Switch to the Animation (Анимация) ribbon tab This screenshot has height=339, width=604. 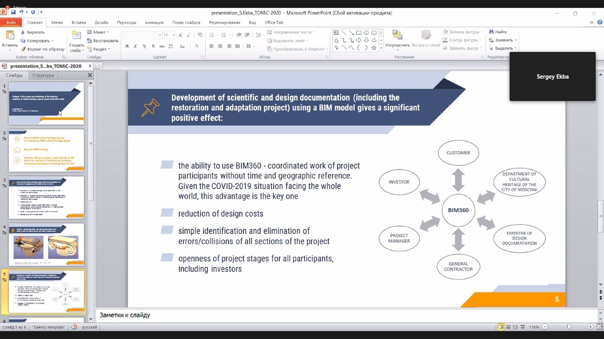pos(154,22)
